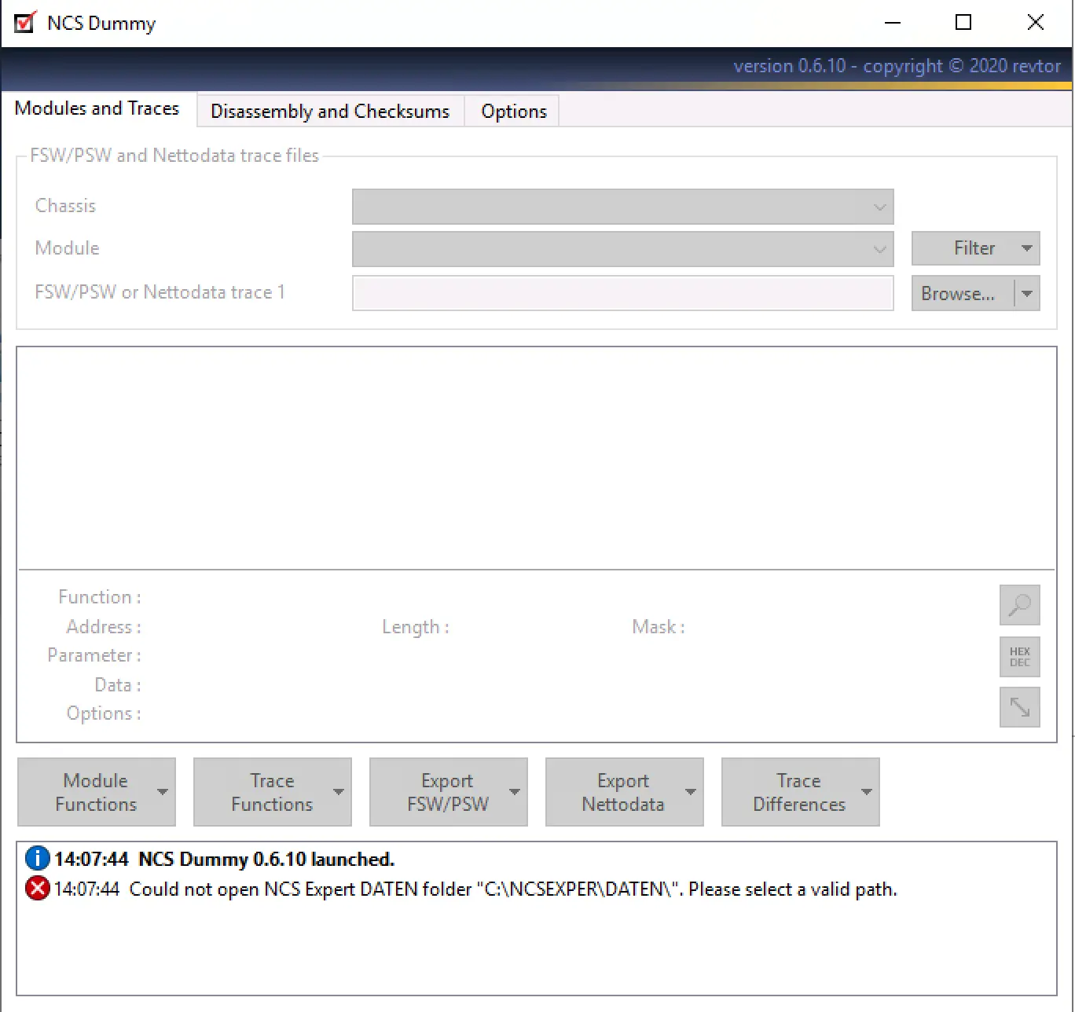Click the FSW/PSW or Nettodata trace field
Screen dimensions: 1075x1012
coord(622,293)
